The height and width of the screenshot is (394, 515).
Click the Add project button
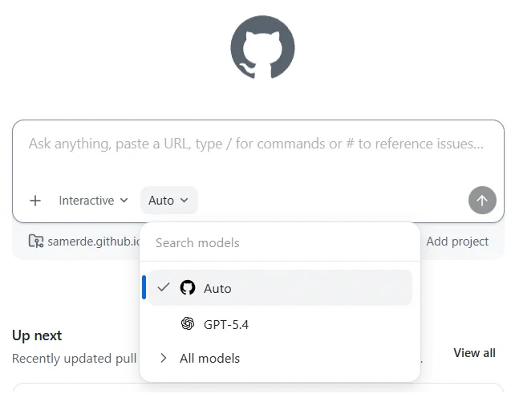pos(457,242)
